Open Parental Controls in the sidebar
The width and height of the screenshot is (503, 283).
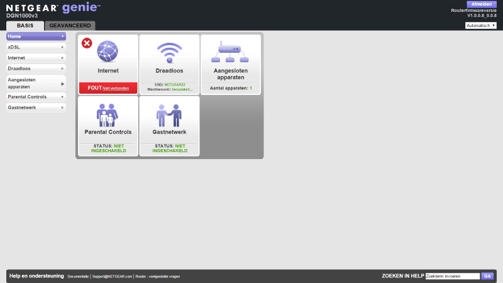[36, 97]
